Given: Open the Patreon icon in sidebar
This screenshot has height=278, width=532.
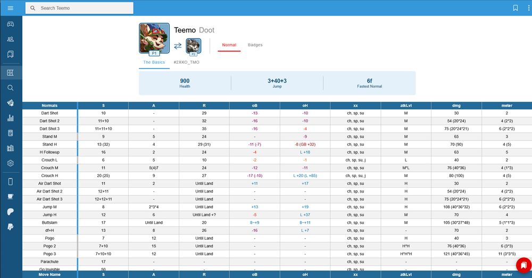Looking at the screenshot, I should [11, 212].
